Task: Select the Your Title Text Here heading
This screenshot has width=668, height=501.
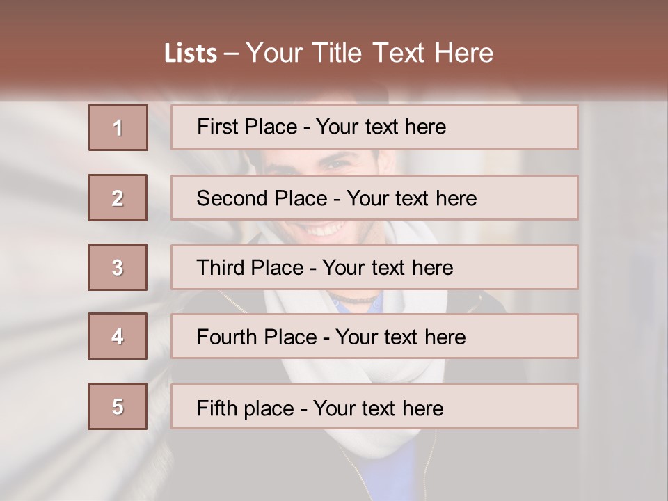Action: point(369,53)
